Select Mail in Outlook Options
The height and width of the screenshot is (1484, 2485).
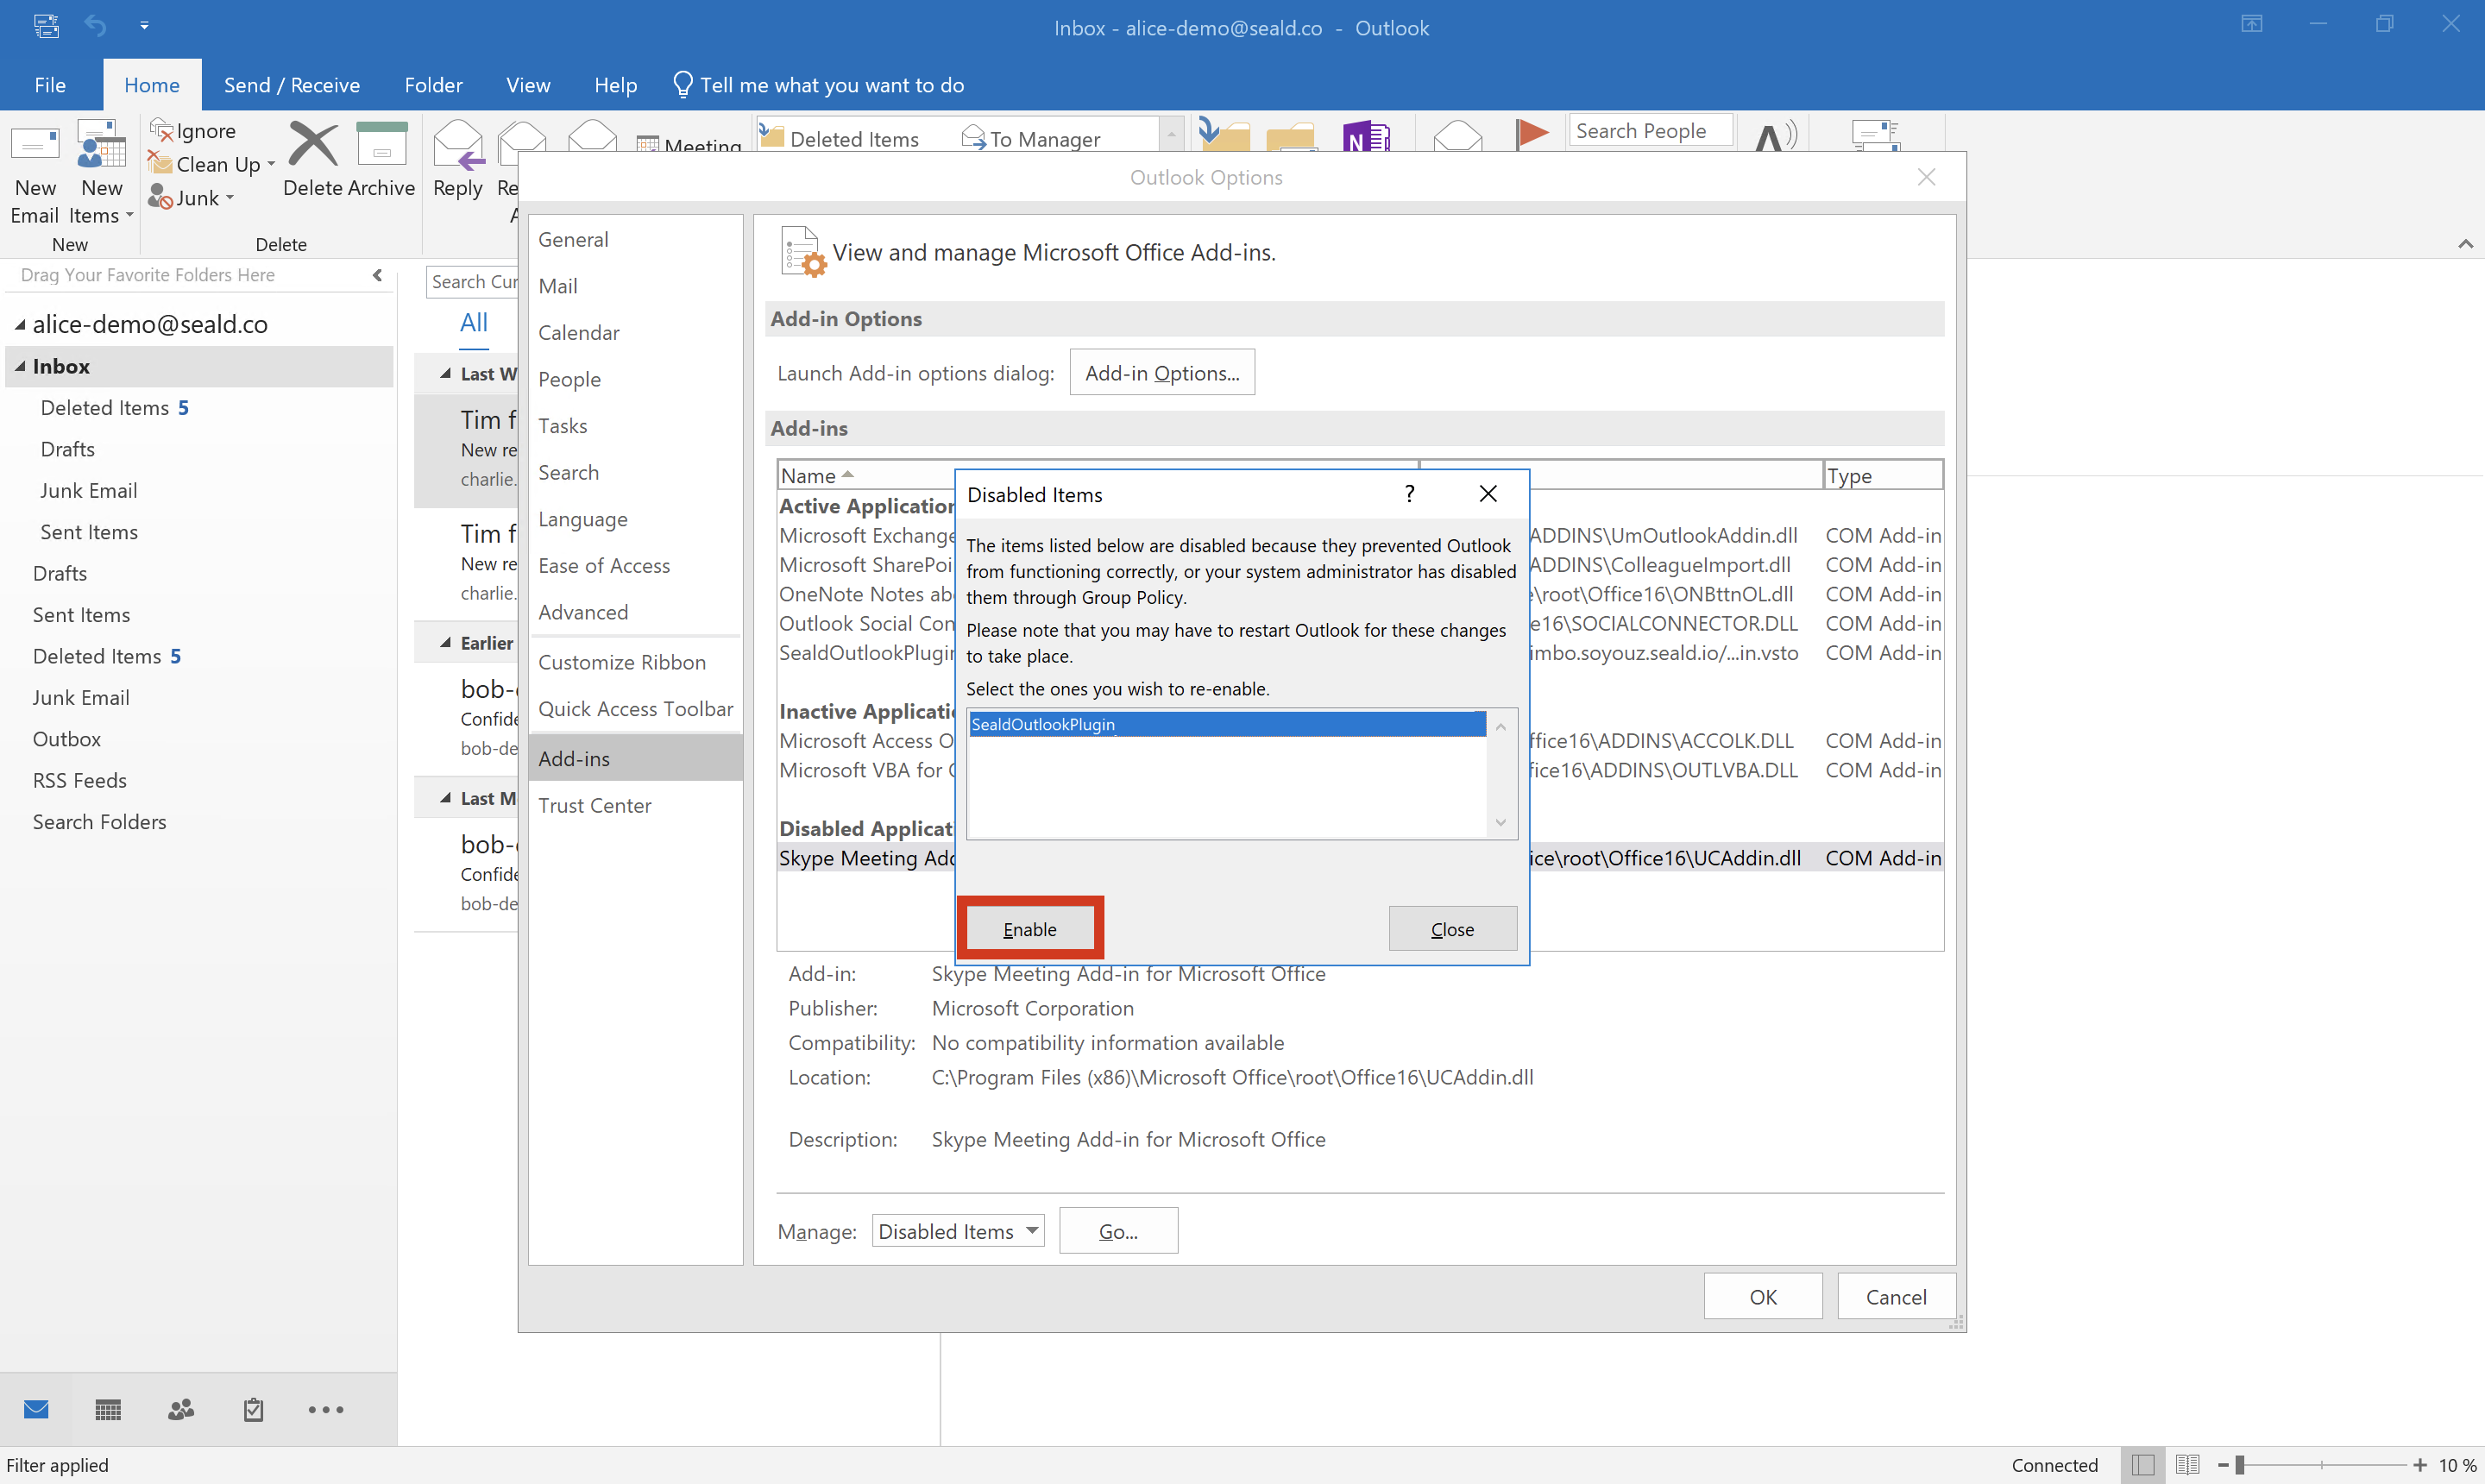pos(635,286)
